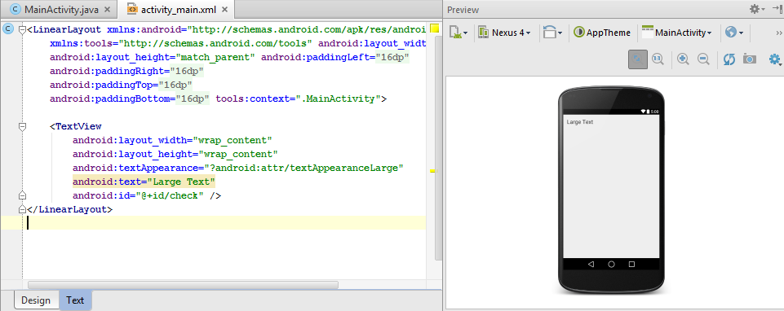Show preview at actual size (1:1)

[x=658, y=59]
